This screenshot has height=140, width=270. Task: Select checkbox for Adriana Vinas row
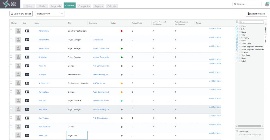click(x=11, y=30)
